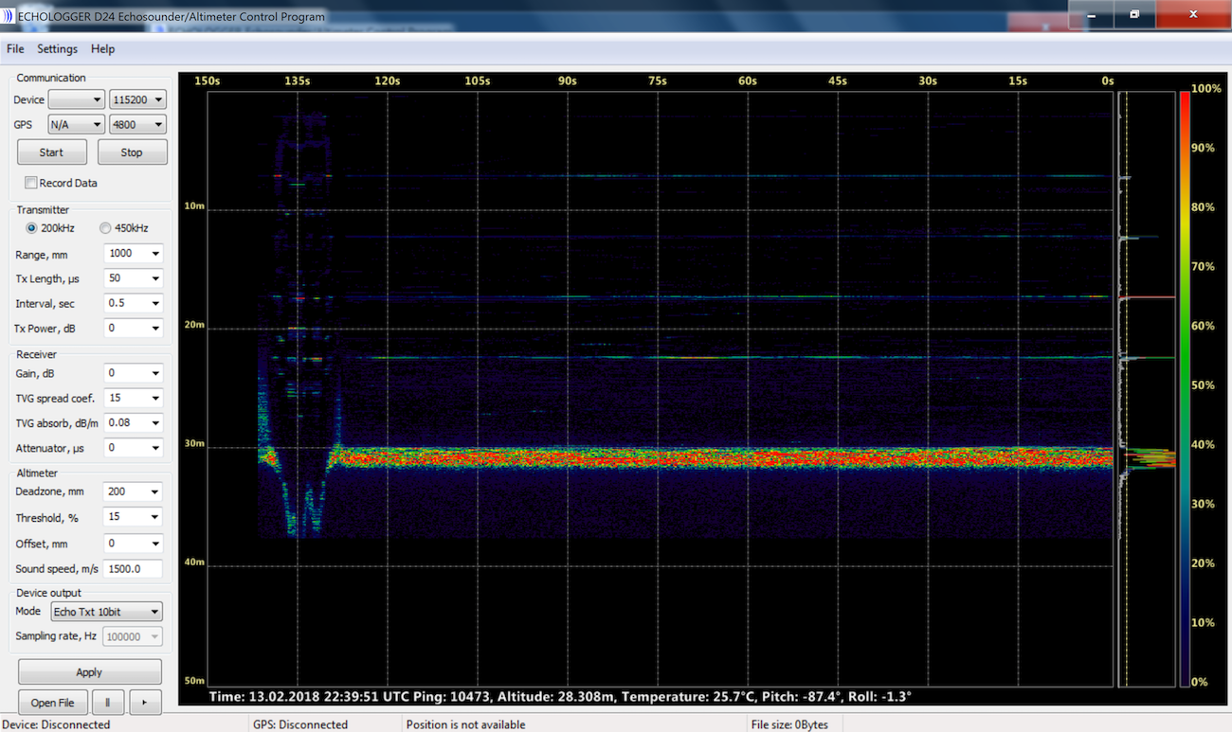Click the Sound speed input field
This screenshot has width=1232, height=732.
pos(132,568)
